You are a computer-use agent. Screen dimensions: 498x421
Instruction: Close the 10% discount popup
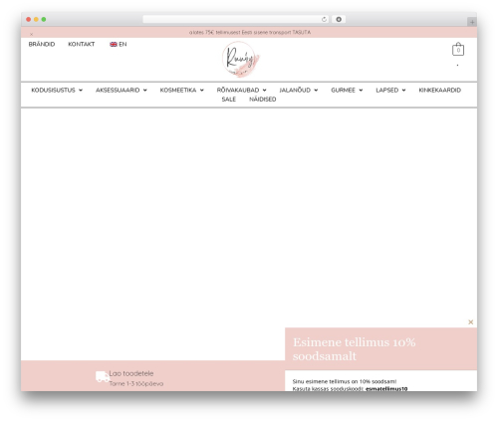(470, 321)
